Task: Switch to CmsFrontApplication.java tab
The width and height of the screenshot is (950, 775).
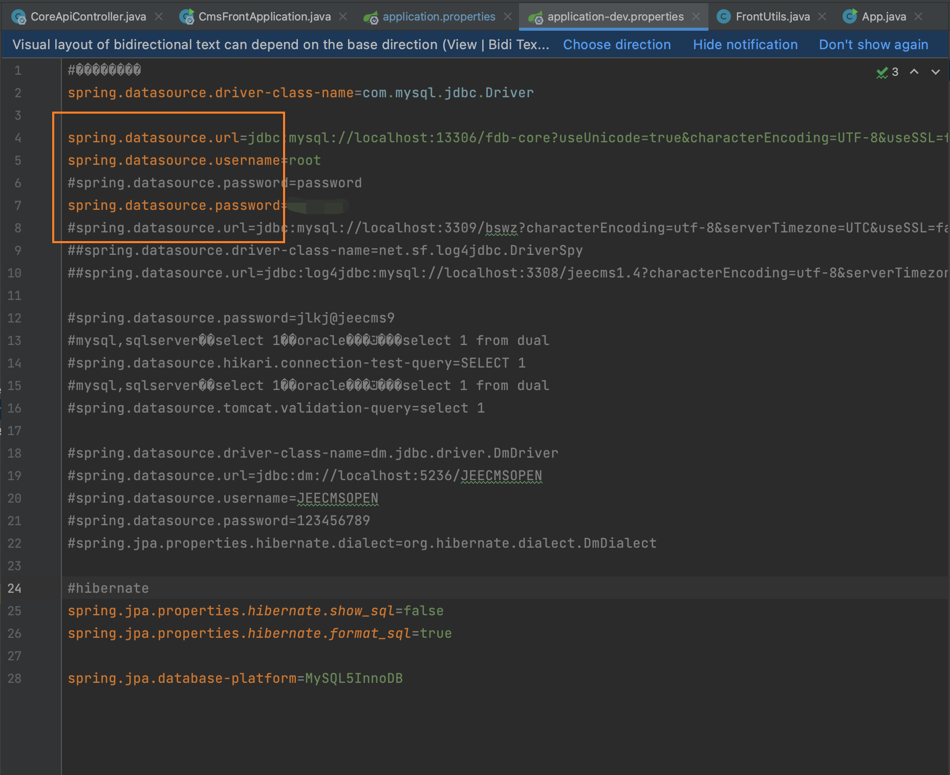Action: pos(264,17)
